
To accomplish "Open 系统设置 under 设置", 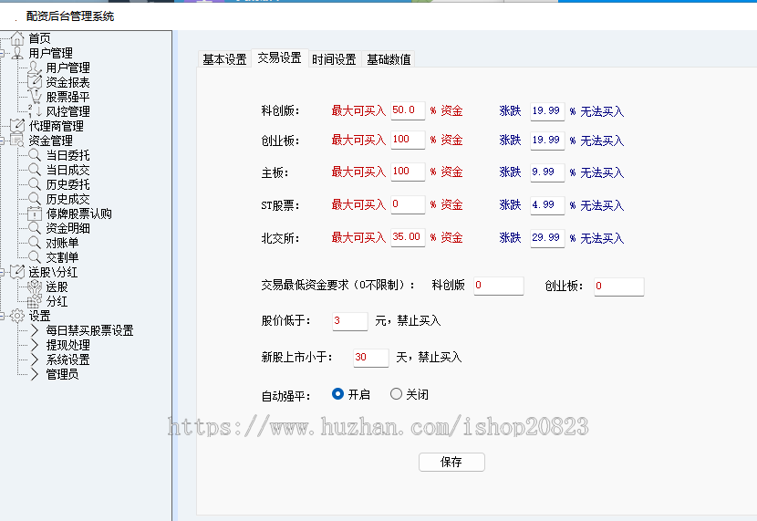I will click(x=68, y=359).
